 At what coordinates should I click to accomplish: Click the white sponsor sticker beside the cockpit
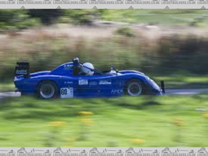(83, 82)
